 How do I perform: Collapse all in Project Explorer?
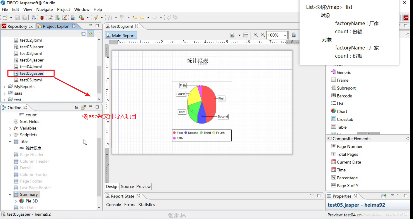coord(84,34)
